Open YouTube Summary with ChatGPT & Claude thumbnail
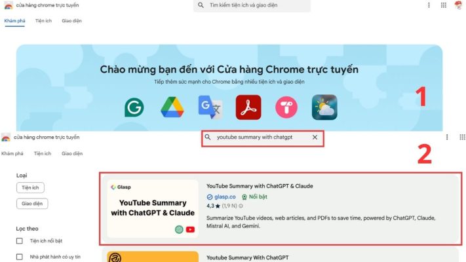This screenshot has height=262, width=466. point(153,208)
